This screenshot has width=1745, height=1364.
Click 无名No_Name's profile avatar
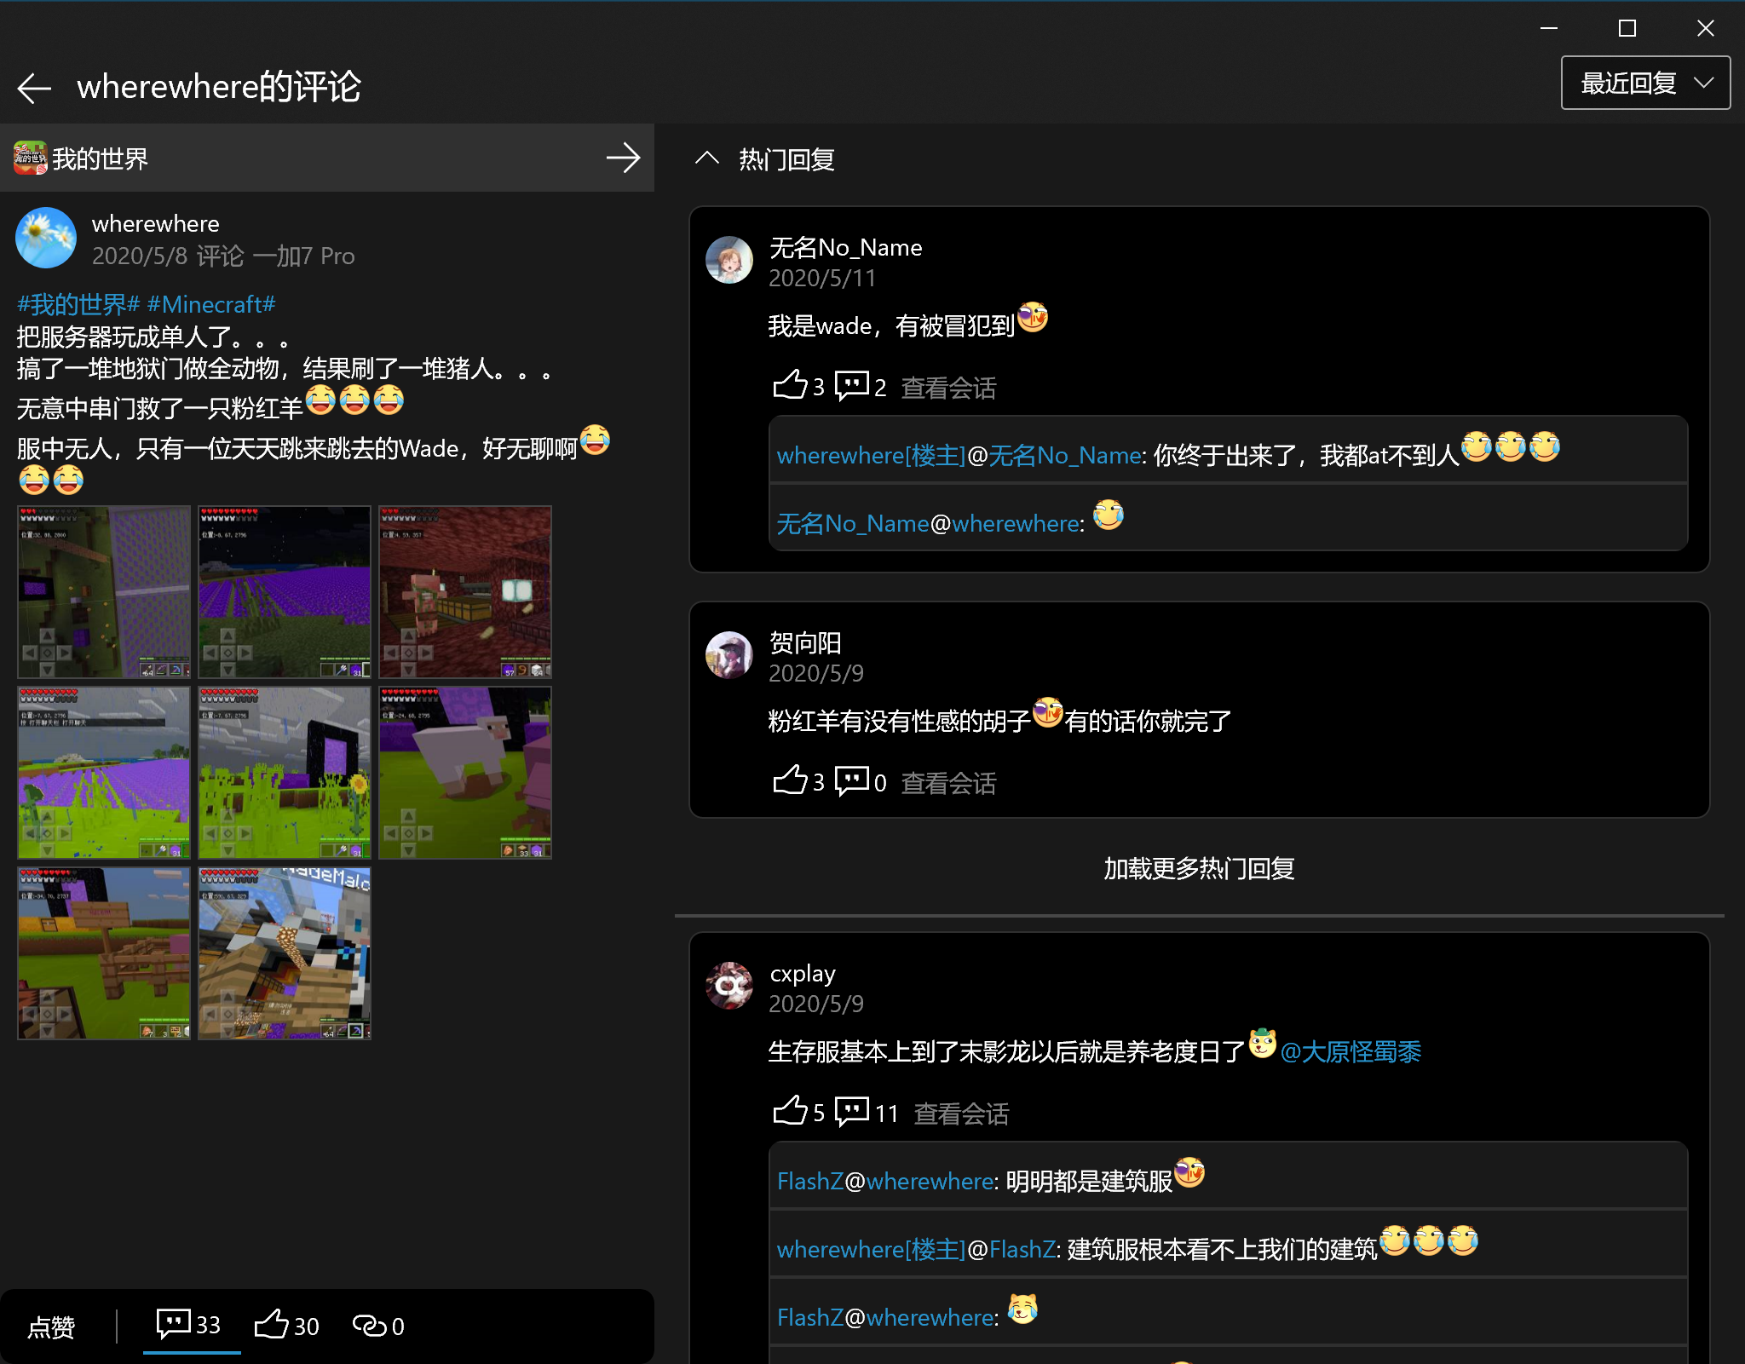point(729,261)
